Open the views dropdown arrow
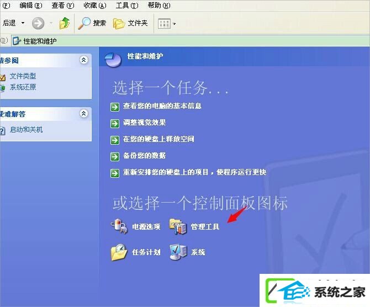Viewport: 370px width, 307px height. (x=174, y=24)
